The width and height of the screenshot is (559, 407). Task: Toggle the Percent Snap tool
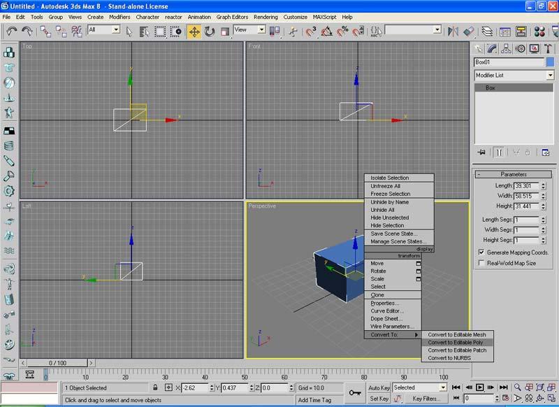[342, 31]
